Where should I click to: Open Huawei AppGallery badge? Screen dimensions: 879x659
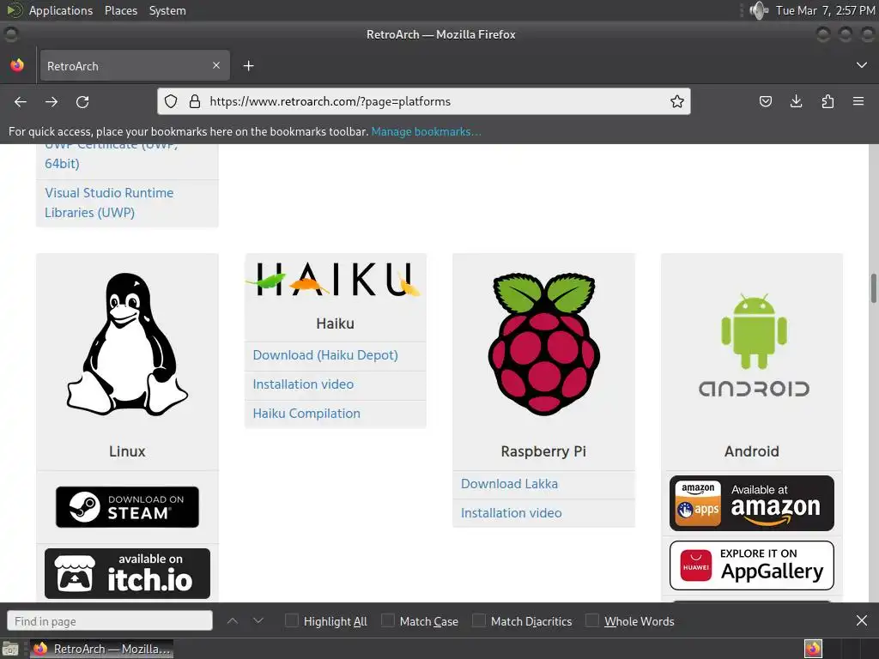(752, 565)
